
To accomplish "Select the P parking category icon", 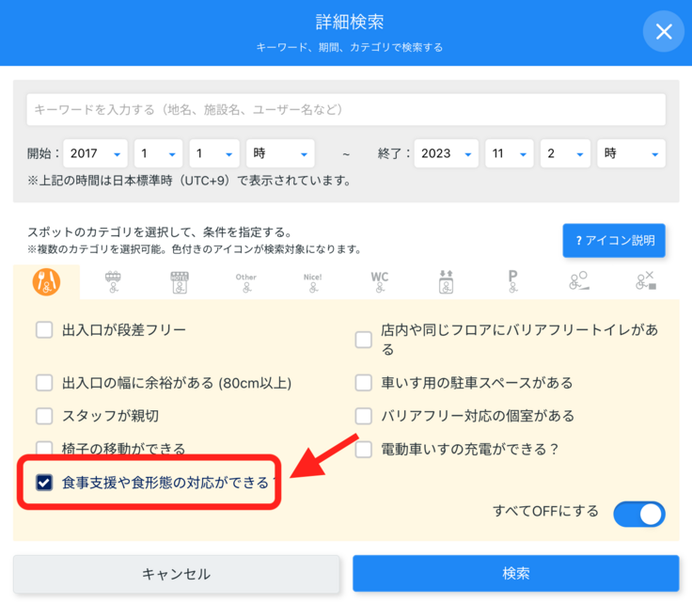I will point(512,281).
